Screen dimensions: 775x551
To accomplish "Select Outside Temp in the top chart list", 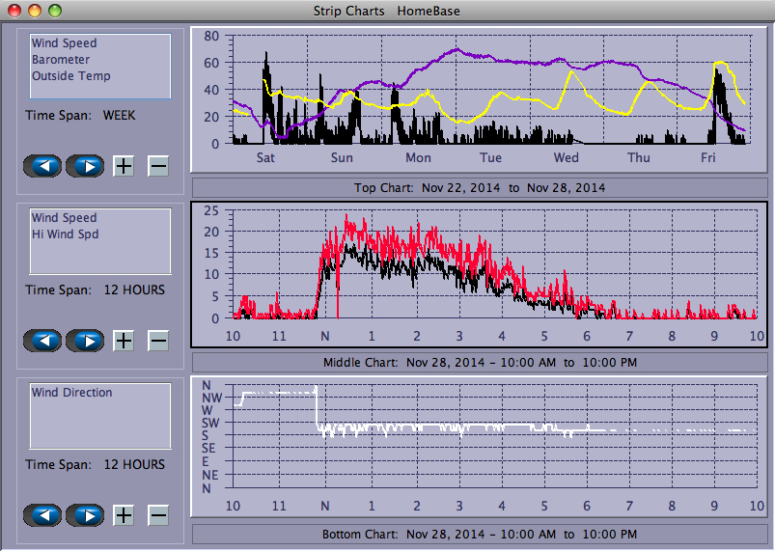I will click(x=70, y=76).
